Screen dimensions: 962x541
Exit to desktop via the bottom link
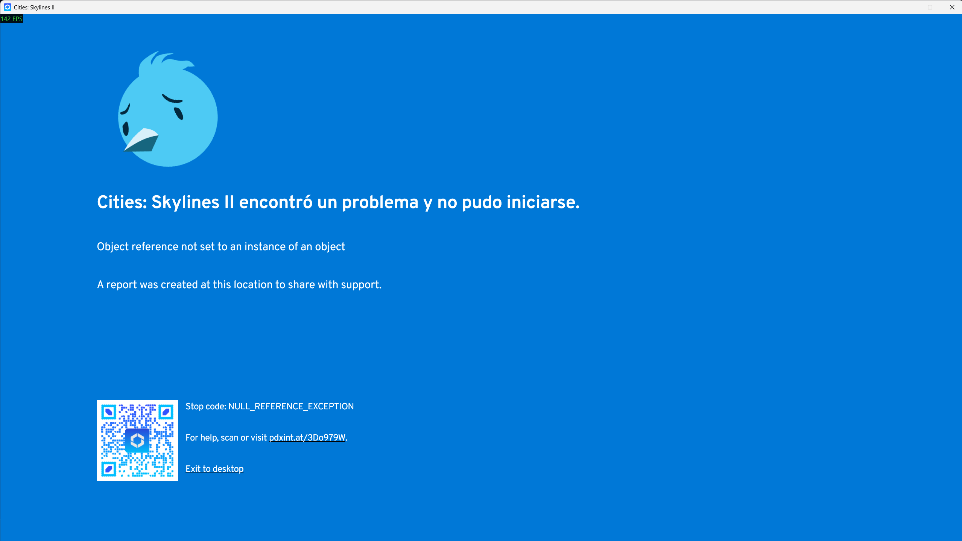coord(214,469)
